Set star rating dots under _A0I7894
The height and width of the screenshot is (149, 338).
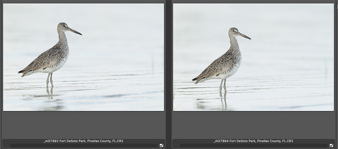253,146
